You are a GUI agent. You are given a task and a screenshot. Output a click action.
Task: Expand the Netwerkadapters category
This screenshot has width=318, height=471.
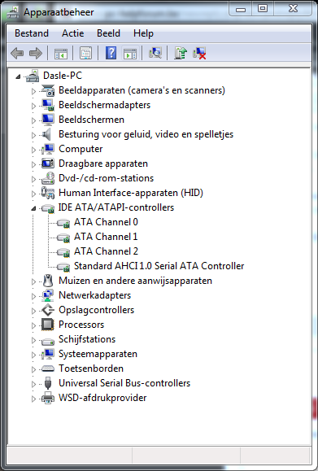tap(33, 296)
